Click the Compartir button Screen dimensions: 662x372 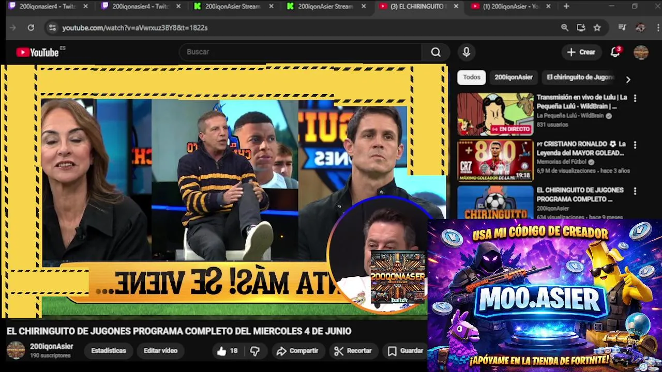coord(297,351)
